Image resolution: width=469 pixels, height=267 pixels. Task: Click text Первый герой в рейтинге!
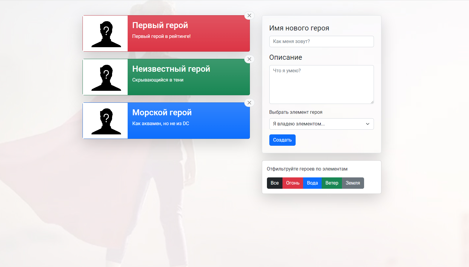click(x=161, y=36)
